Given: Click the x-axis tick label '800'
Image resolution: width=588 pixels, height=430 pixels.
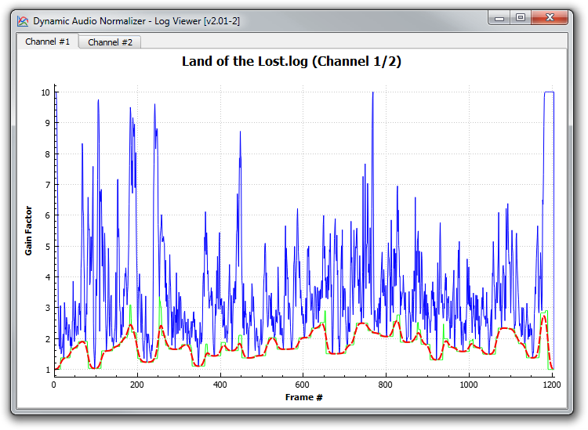Looking at the screenshot, I should coord(385,385).
